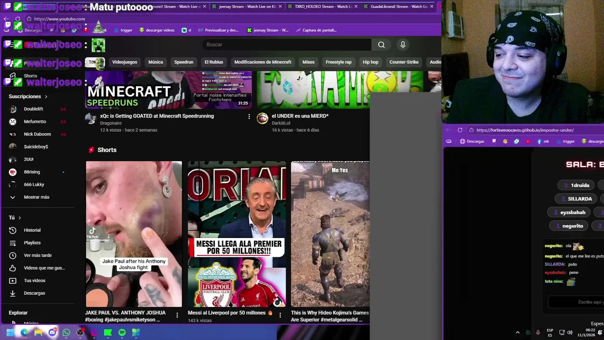Open Mefumetto subscription channel

pyautogui.click(x=35, y=121)
